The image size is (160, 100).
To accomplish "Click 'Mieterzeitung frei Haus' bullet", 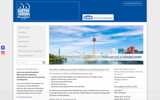I will [x=59, y=84].
